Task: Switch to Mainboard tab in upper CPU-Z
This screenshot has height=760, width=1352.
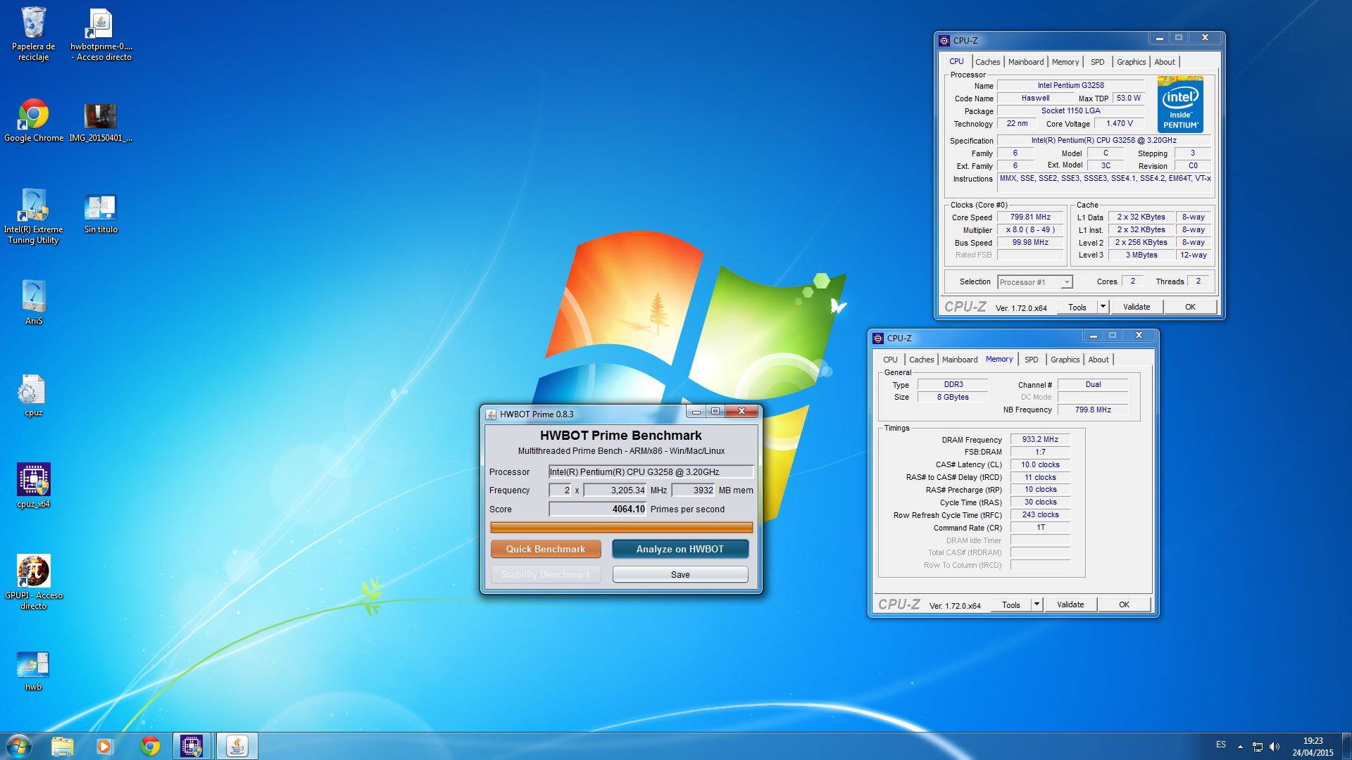Action: pyautogui.click(x=1026, y=62)
